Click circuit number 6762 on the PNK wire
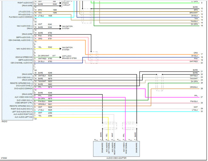The image size is (208, 161). 50,36
